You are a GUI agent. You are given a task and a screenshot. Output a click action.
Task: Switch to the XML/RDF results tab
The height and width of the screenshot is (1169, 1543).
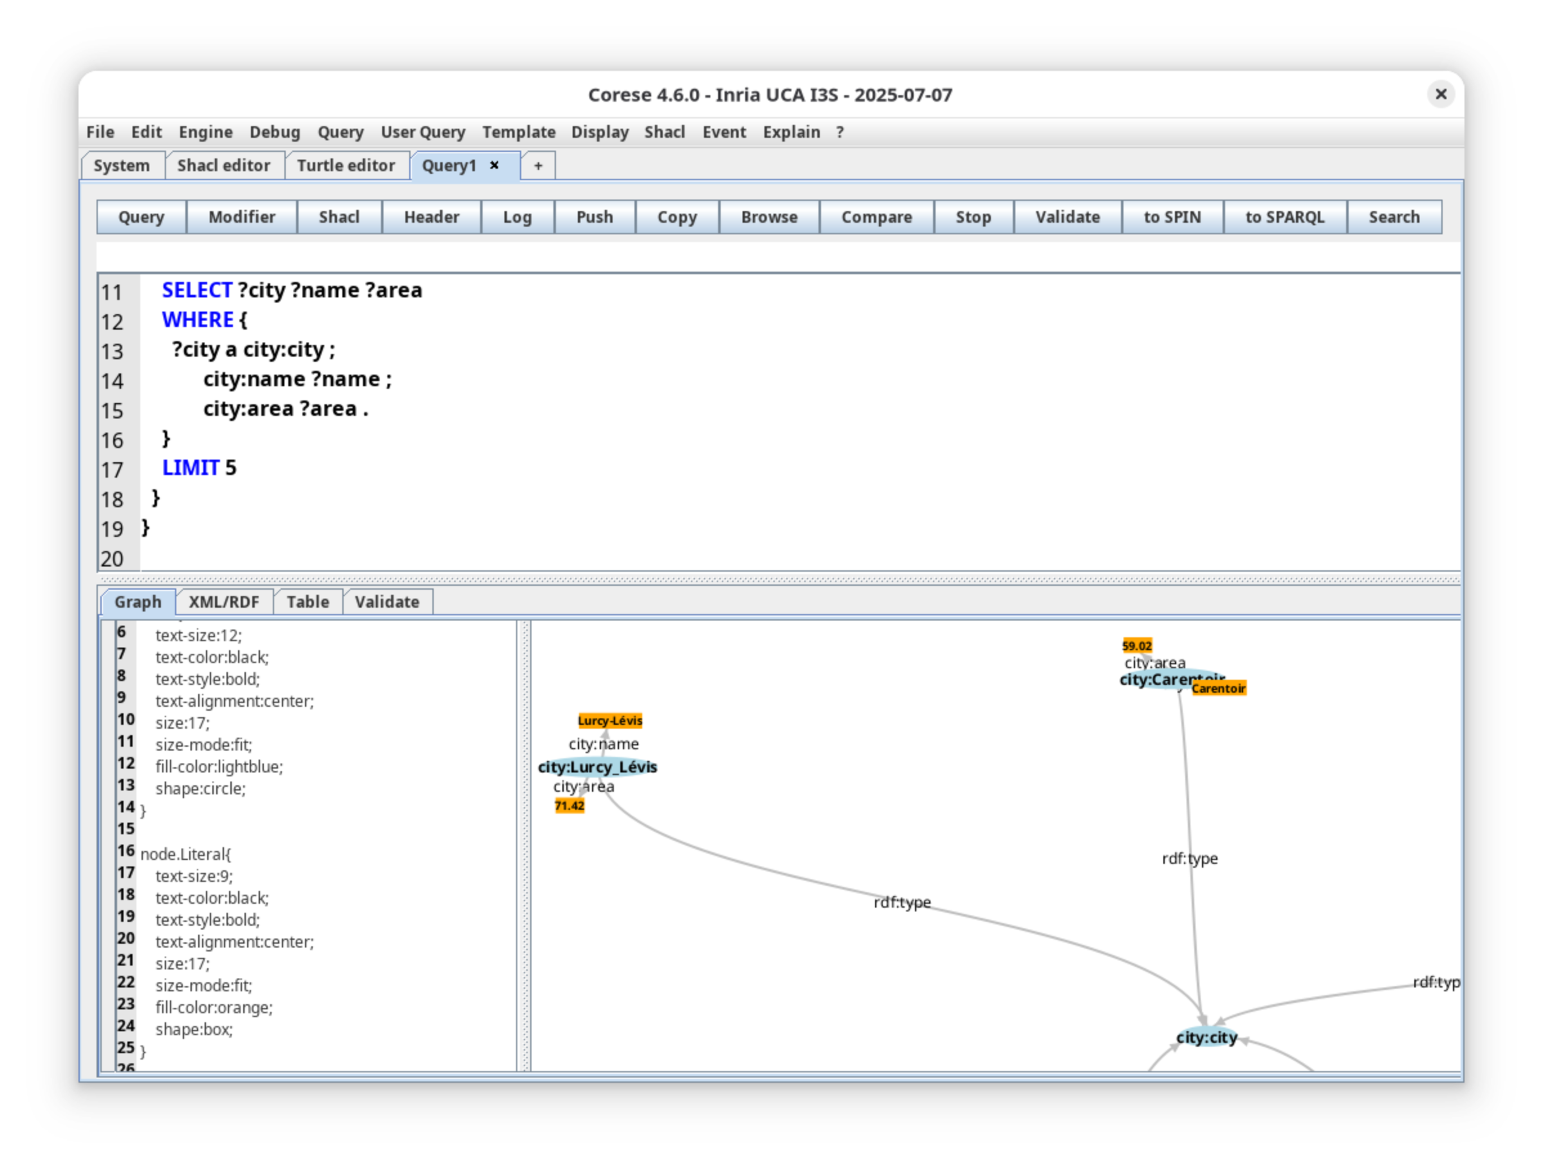pos(224,602)
